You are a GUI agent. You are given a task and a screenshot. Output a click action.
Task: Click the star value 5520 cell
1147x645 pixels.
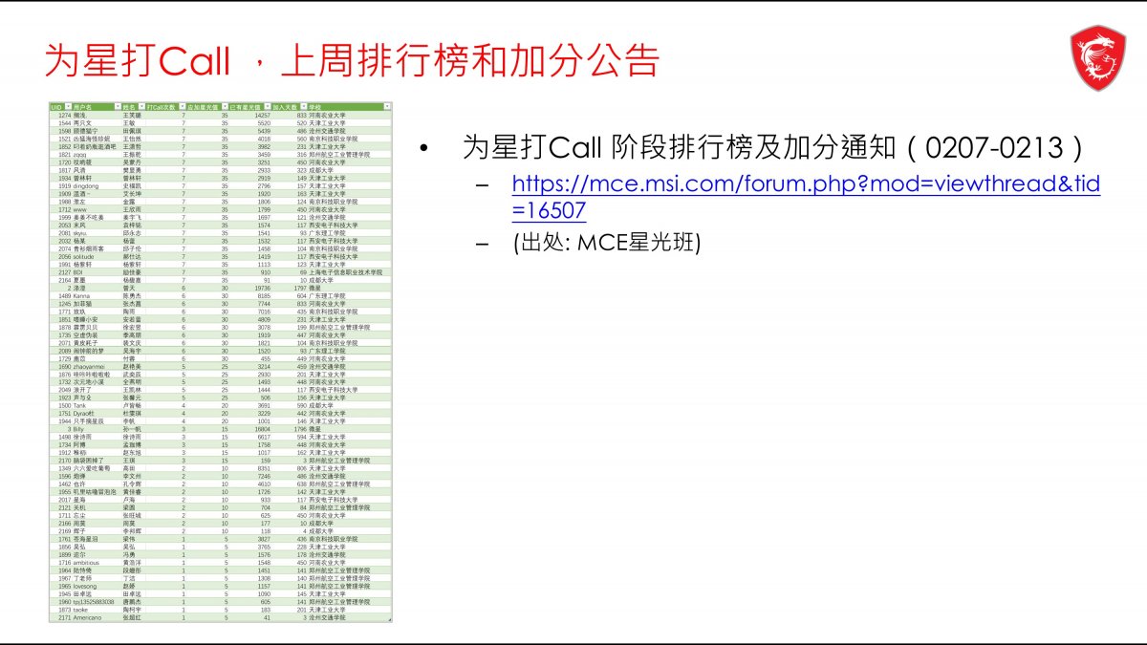tap(265, 123)
